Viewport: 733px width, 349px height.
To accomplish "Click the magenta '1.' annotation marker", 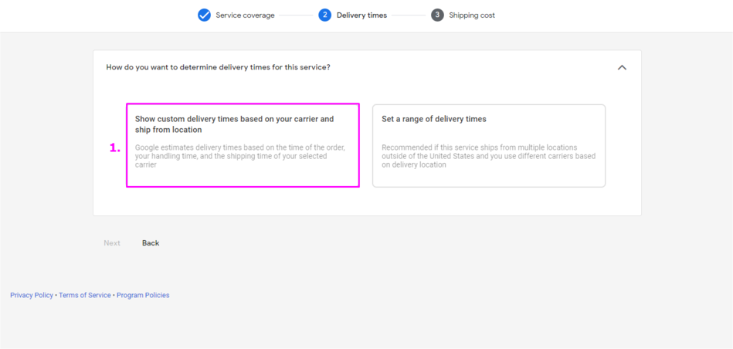I will click(x=115, y=147).
